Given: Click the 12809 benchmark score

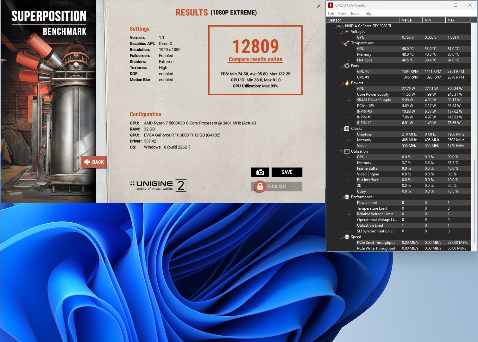Looking at the screenshot, I should (255, 46).
